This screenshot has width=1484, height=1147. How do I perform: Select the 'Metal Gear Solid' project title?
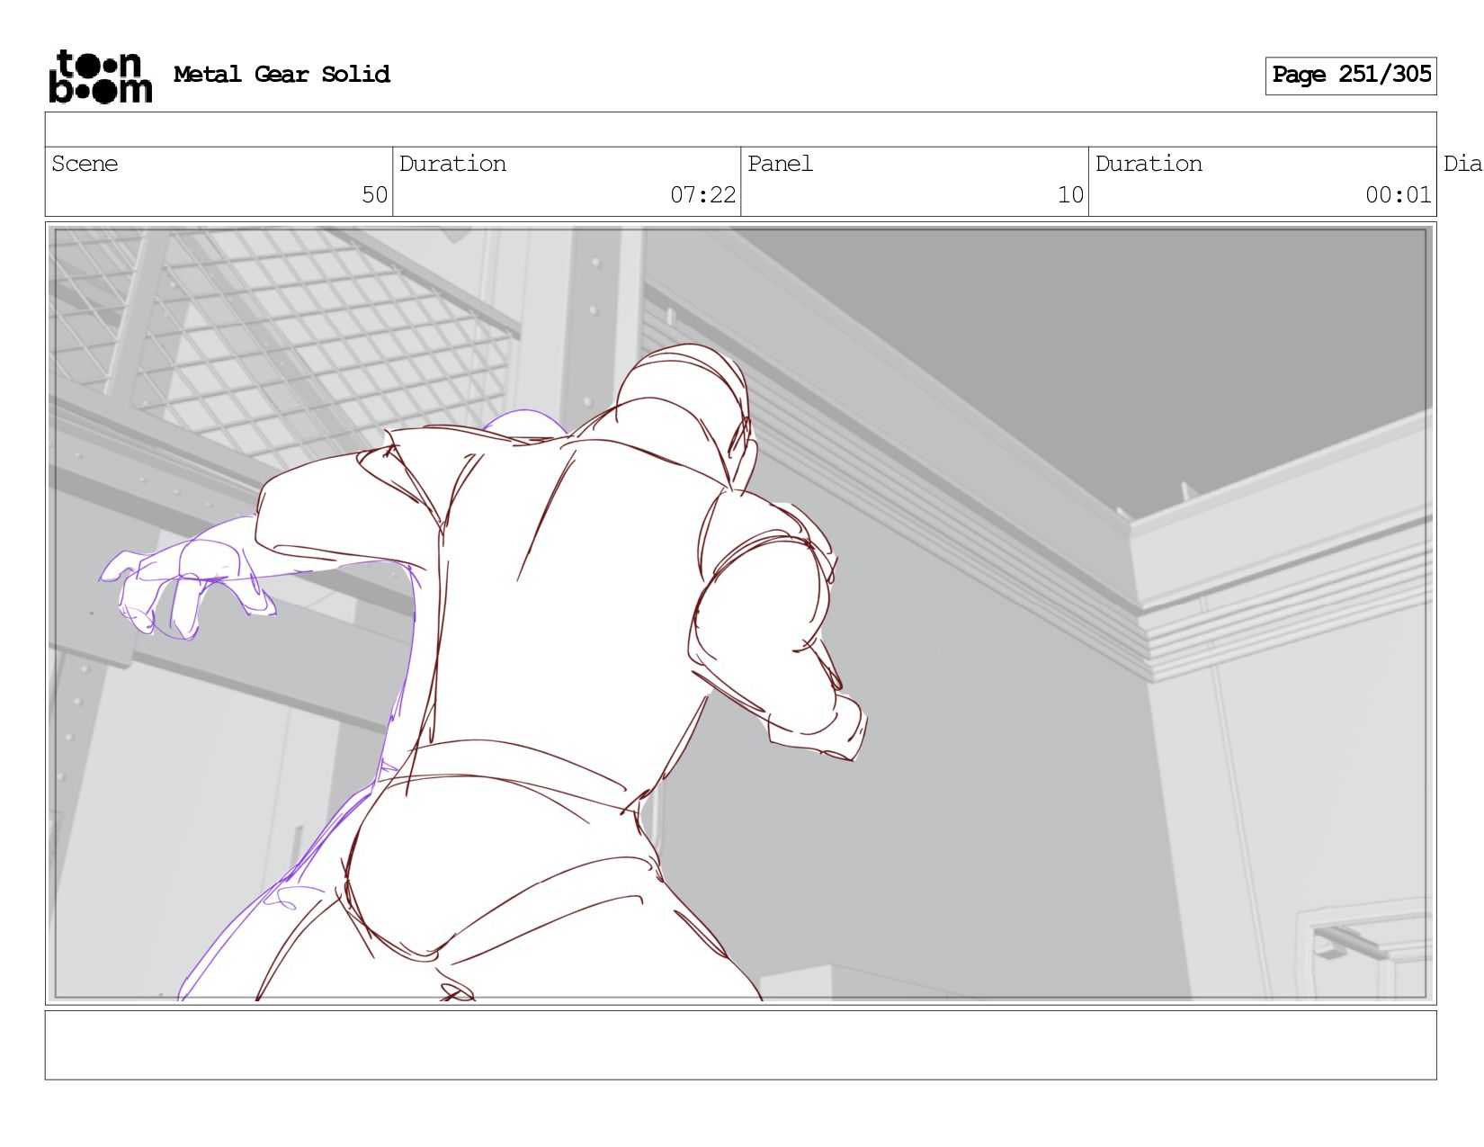[282, 74]
